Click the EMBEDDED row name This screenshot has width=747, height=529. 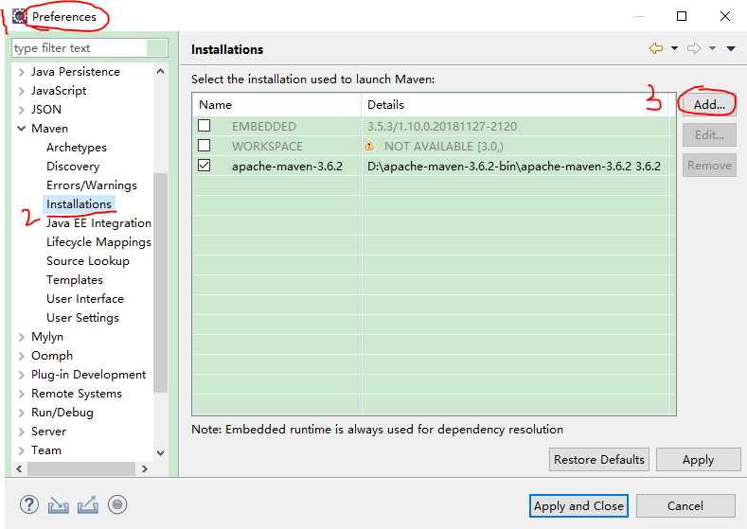click(264, 126)
